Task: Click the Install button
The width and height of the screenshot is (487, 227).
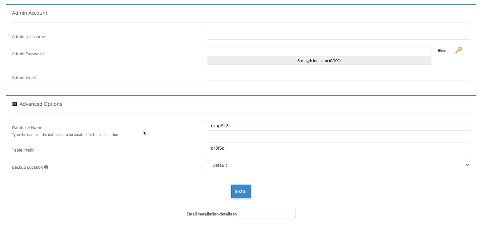Action: [241, 191]
